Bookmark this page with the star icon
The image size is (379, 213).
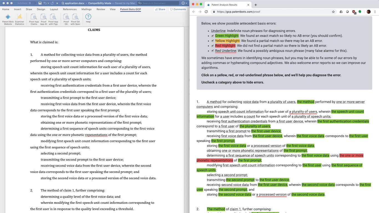click(333, 12)
